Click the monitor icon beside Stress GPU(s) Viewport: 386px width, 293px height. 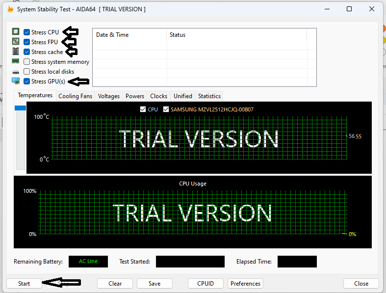[16, 81]
